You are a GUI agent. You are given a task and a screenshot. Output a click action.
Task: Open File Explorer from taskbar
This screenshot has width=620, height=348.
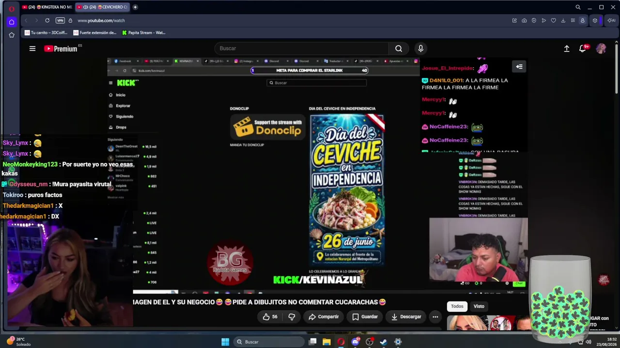point(327,342)
